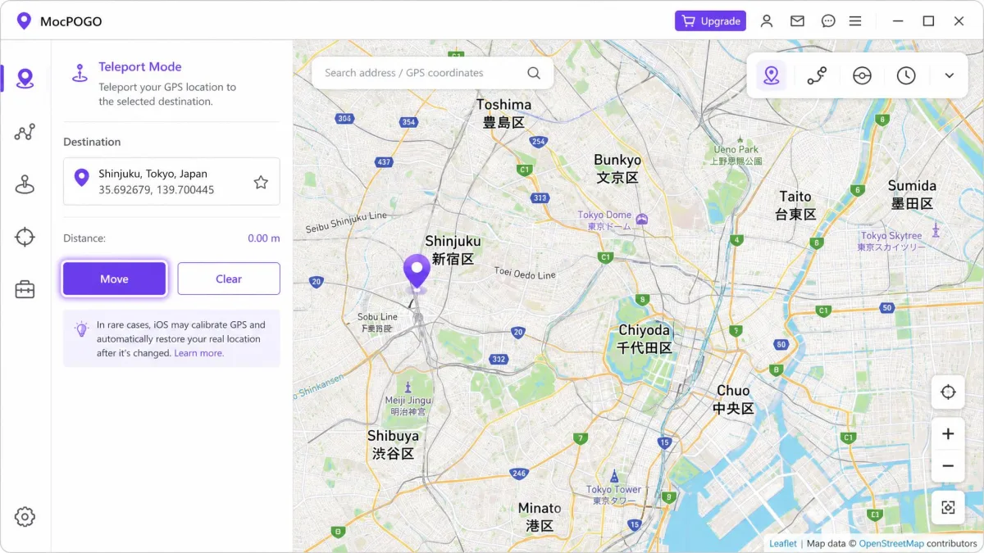Viewport: 984px width, 553px height.
Task: Click the Shibuya district label
Action: 393,444
